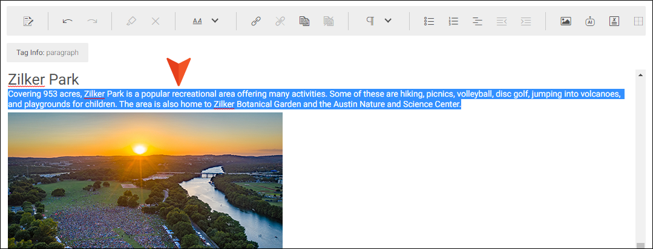Undo the last edit
Screen dimensions: 653x249
(x=67, y=21)
